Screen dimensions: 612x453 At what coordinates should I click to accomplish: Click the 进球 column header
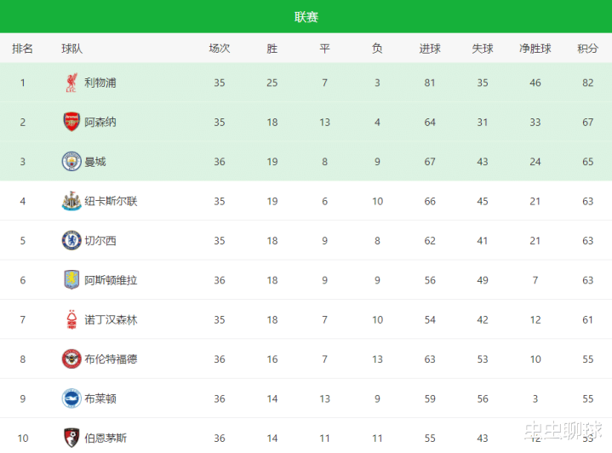430,49
